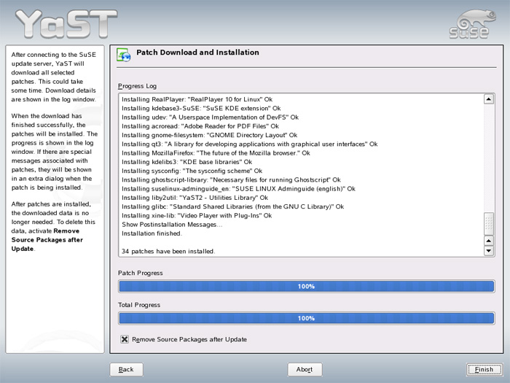This screenshot has width=510, height=383.
Task: Click help paragraph starting 'When the download has'
Action: [x=55, y=152]
